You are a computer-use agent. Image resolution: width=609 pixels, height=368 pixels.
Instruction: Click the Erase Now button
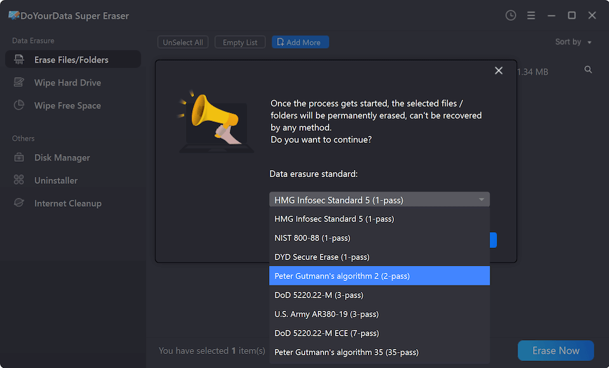pos(556,350)
